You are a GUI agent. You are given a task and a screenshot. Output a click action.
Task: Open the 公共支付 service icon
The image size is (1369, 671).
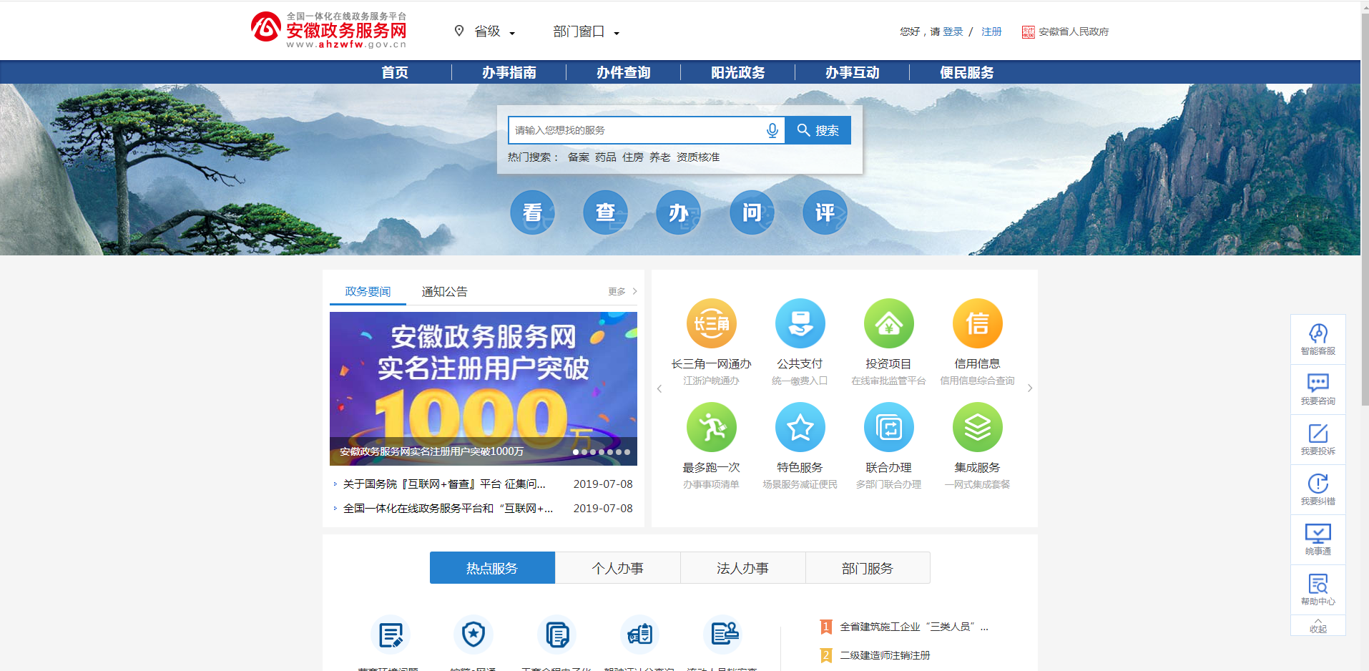800,323
